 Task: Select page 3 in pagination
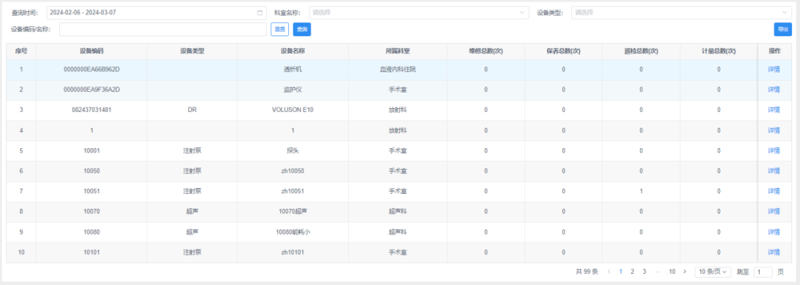click(x=644, y=272)
